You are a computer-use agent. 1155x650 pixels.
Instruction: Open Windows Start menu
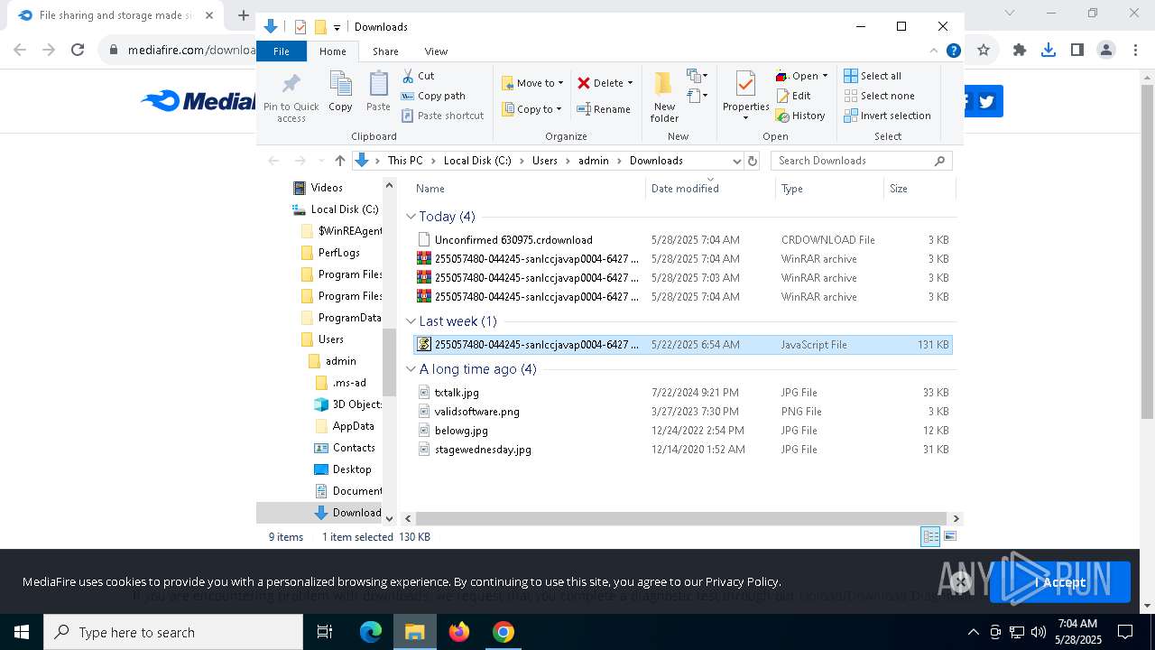click(22, 632)
